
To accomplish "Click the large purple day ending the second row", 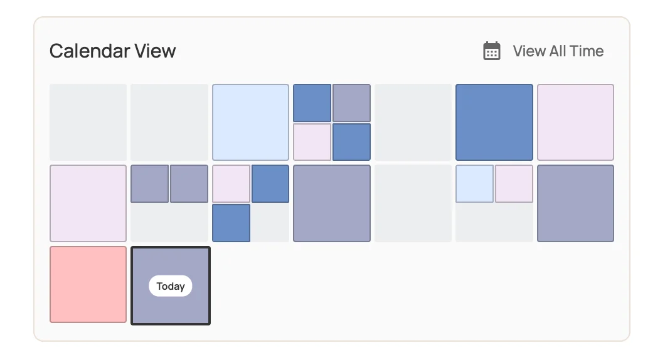I will click(575, 203).
